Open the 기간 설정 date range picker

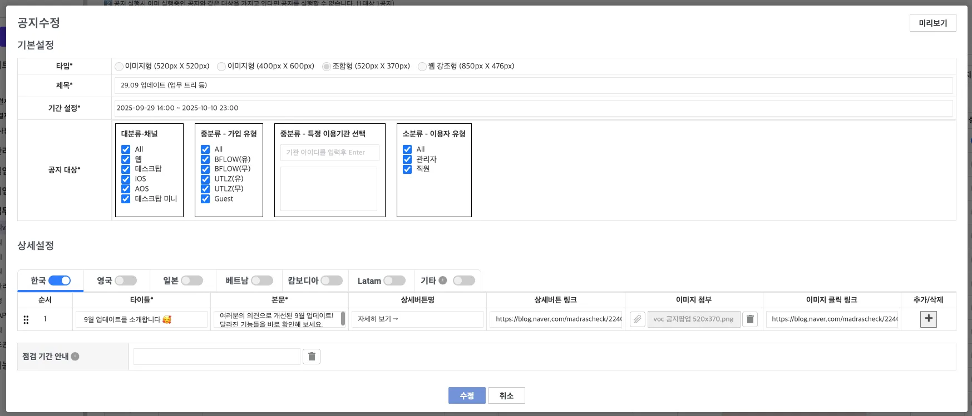(x=533, y=108)
